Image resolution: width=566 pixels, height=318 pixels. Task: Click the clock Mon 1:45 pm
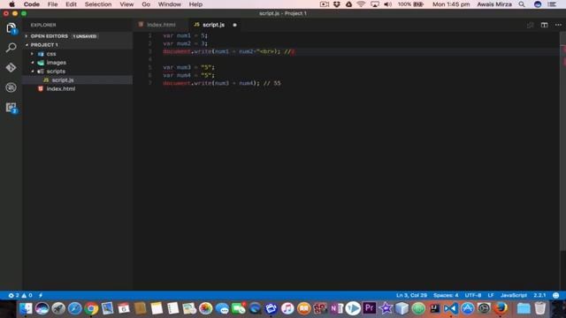point(451,4)
